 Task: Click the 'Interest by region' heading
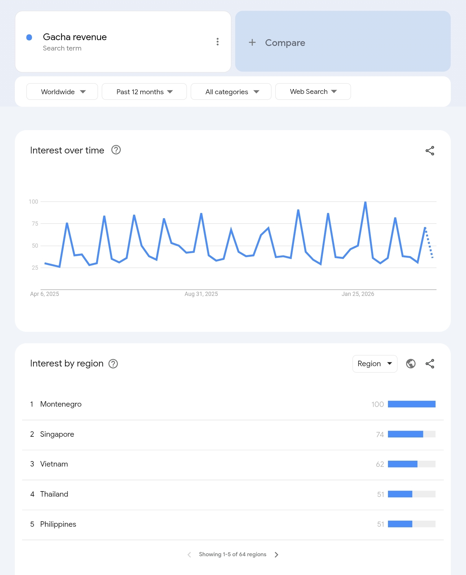pos(67,364)
